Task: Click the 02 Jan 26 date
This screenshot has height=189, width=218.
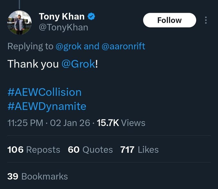Action: 70,123
